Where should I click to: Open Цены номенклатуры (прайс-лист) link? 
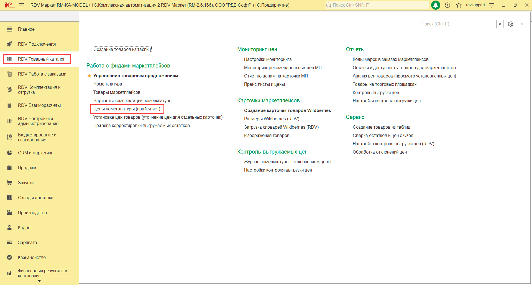click(x=127, y=109)
